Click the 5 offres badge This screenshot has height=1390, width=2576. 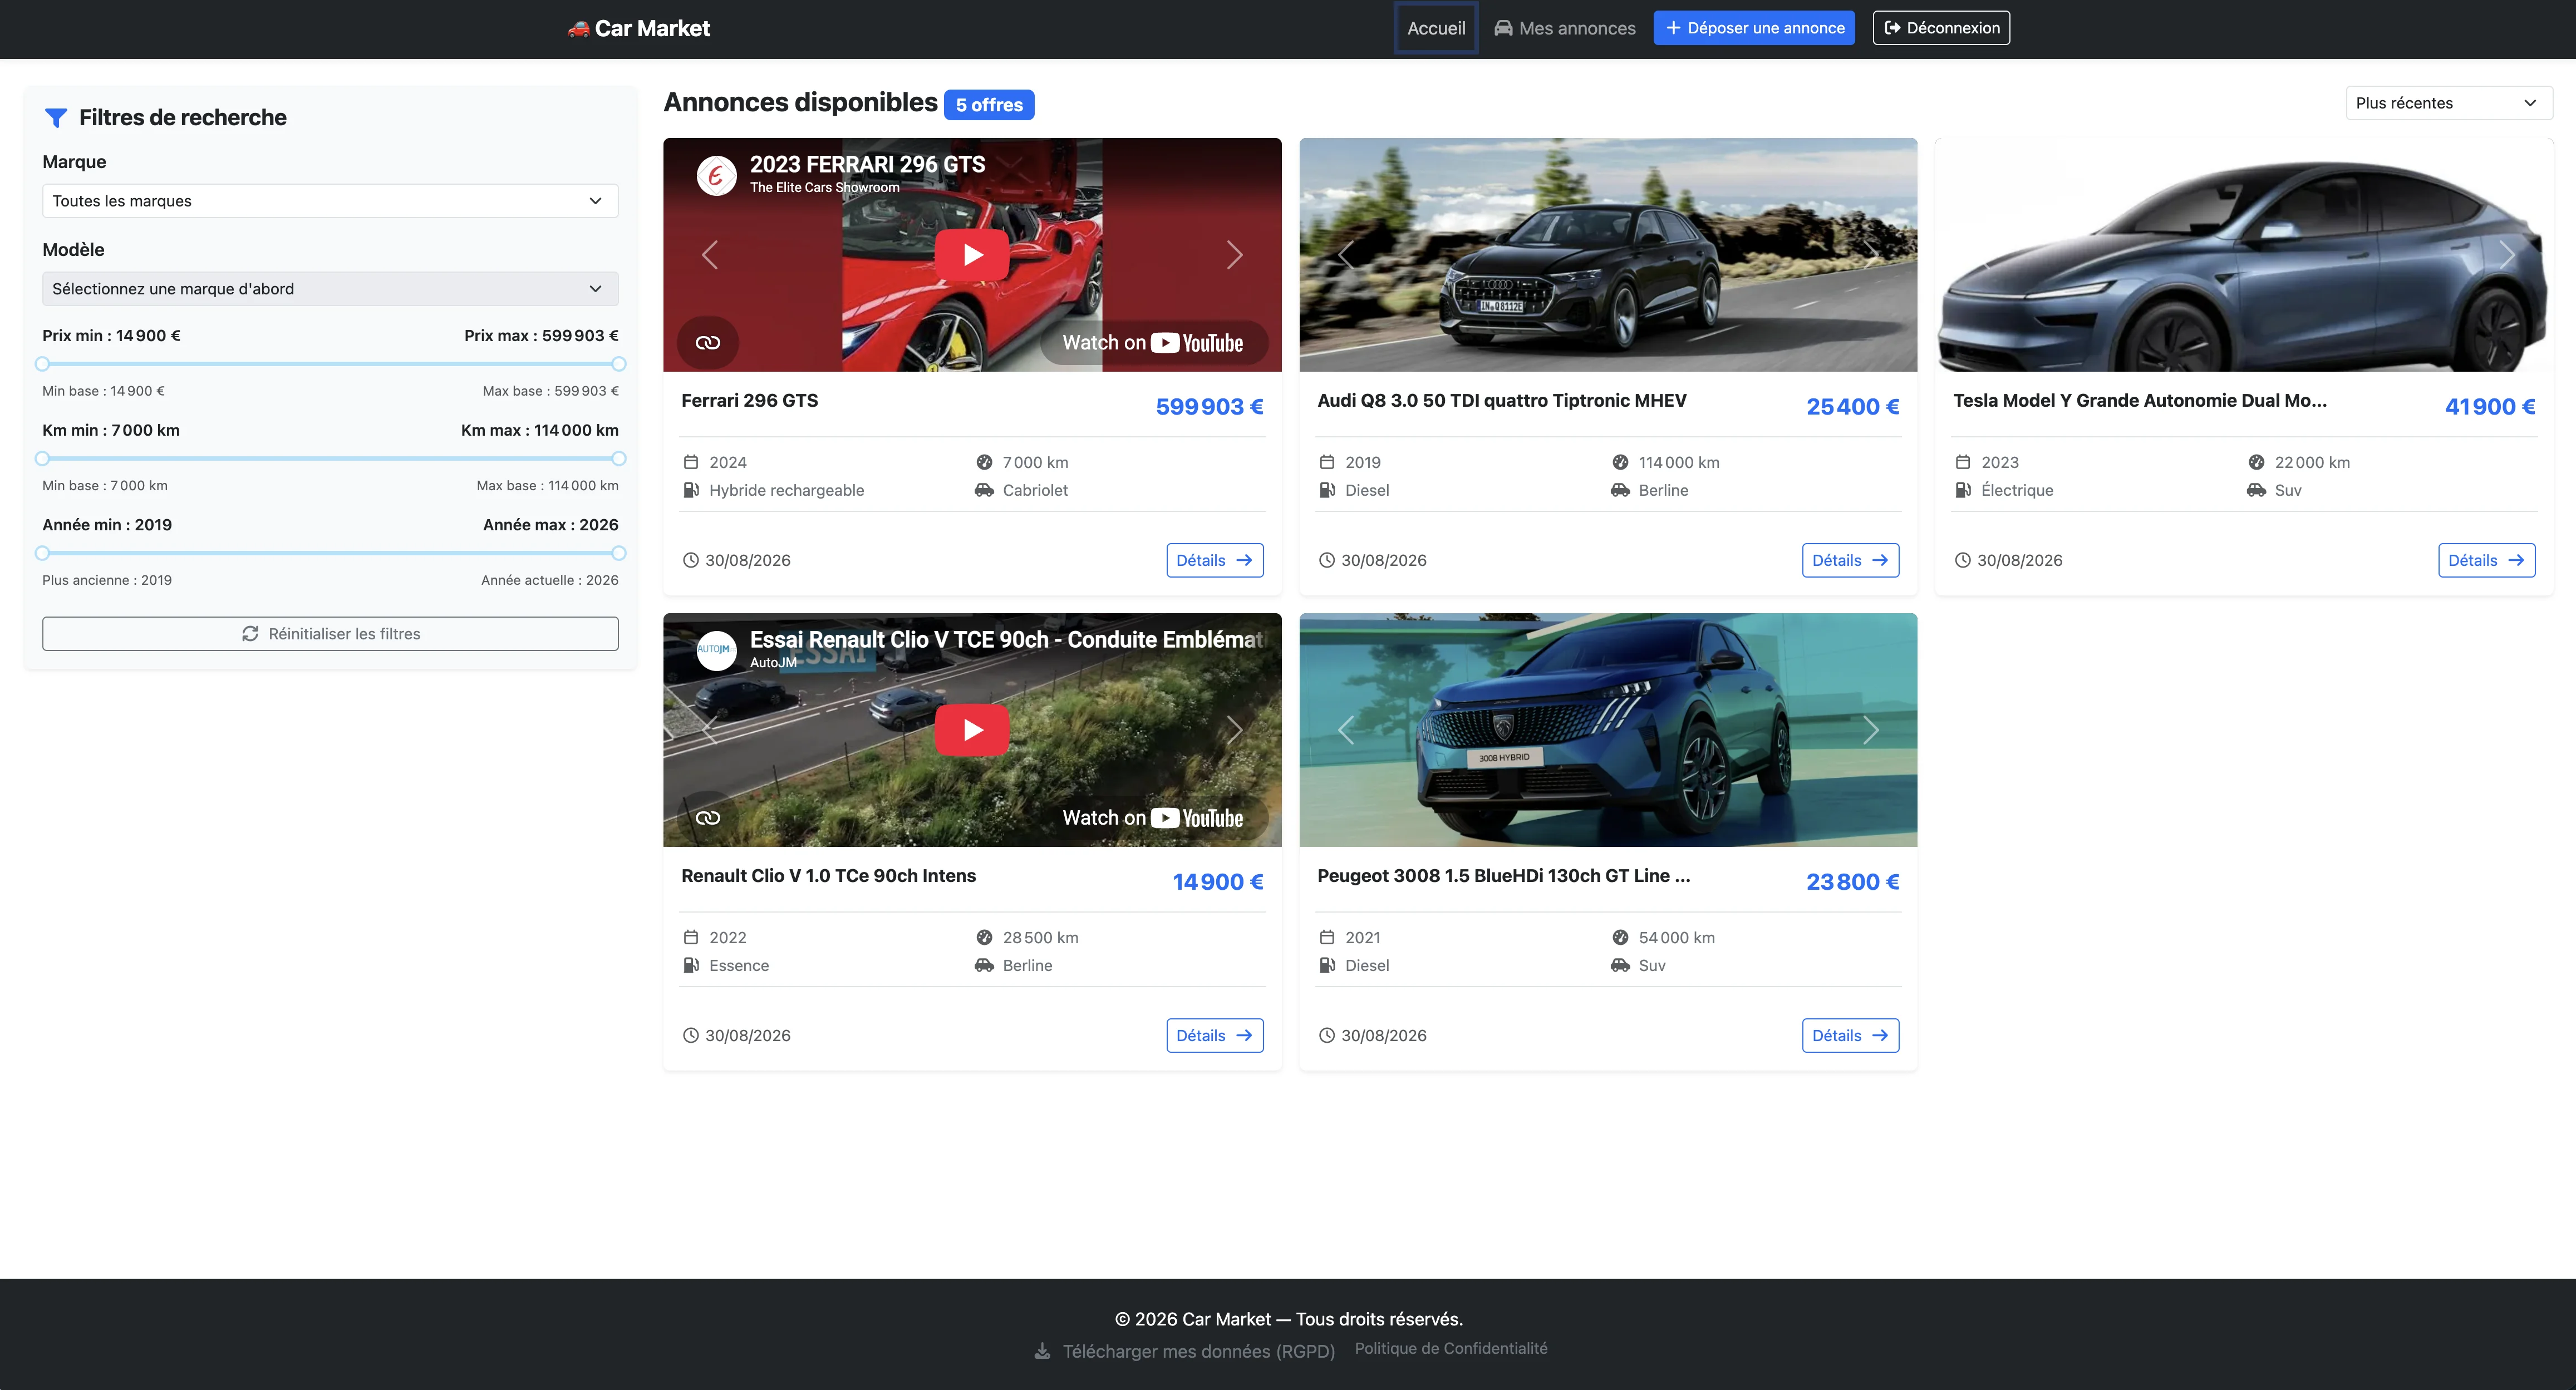click(989, 105)
